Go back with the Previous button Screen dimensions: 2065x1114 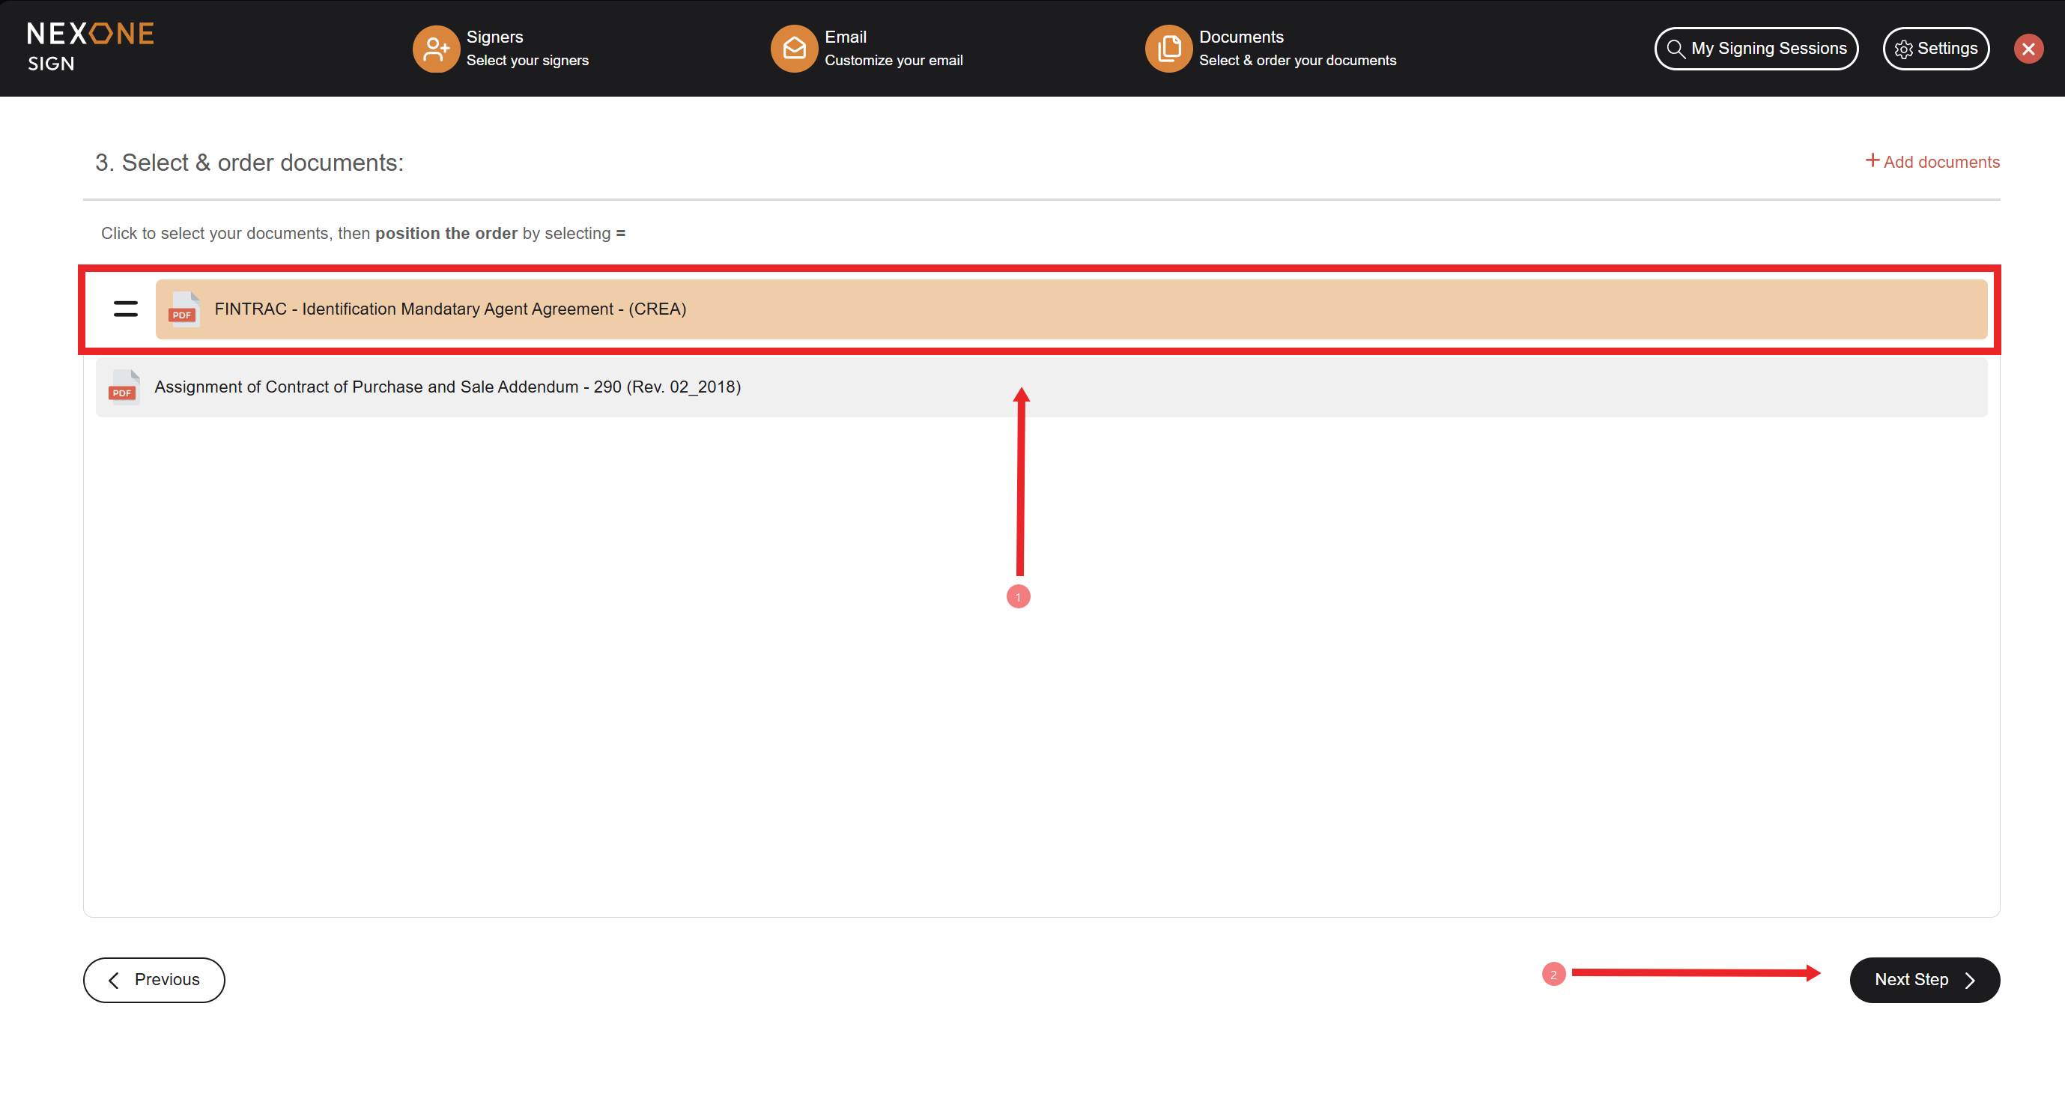[x=154, y=979]
